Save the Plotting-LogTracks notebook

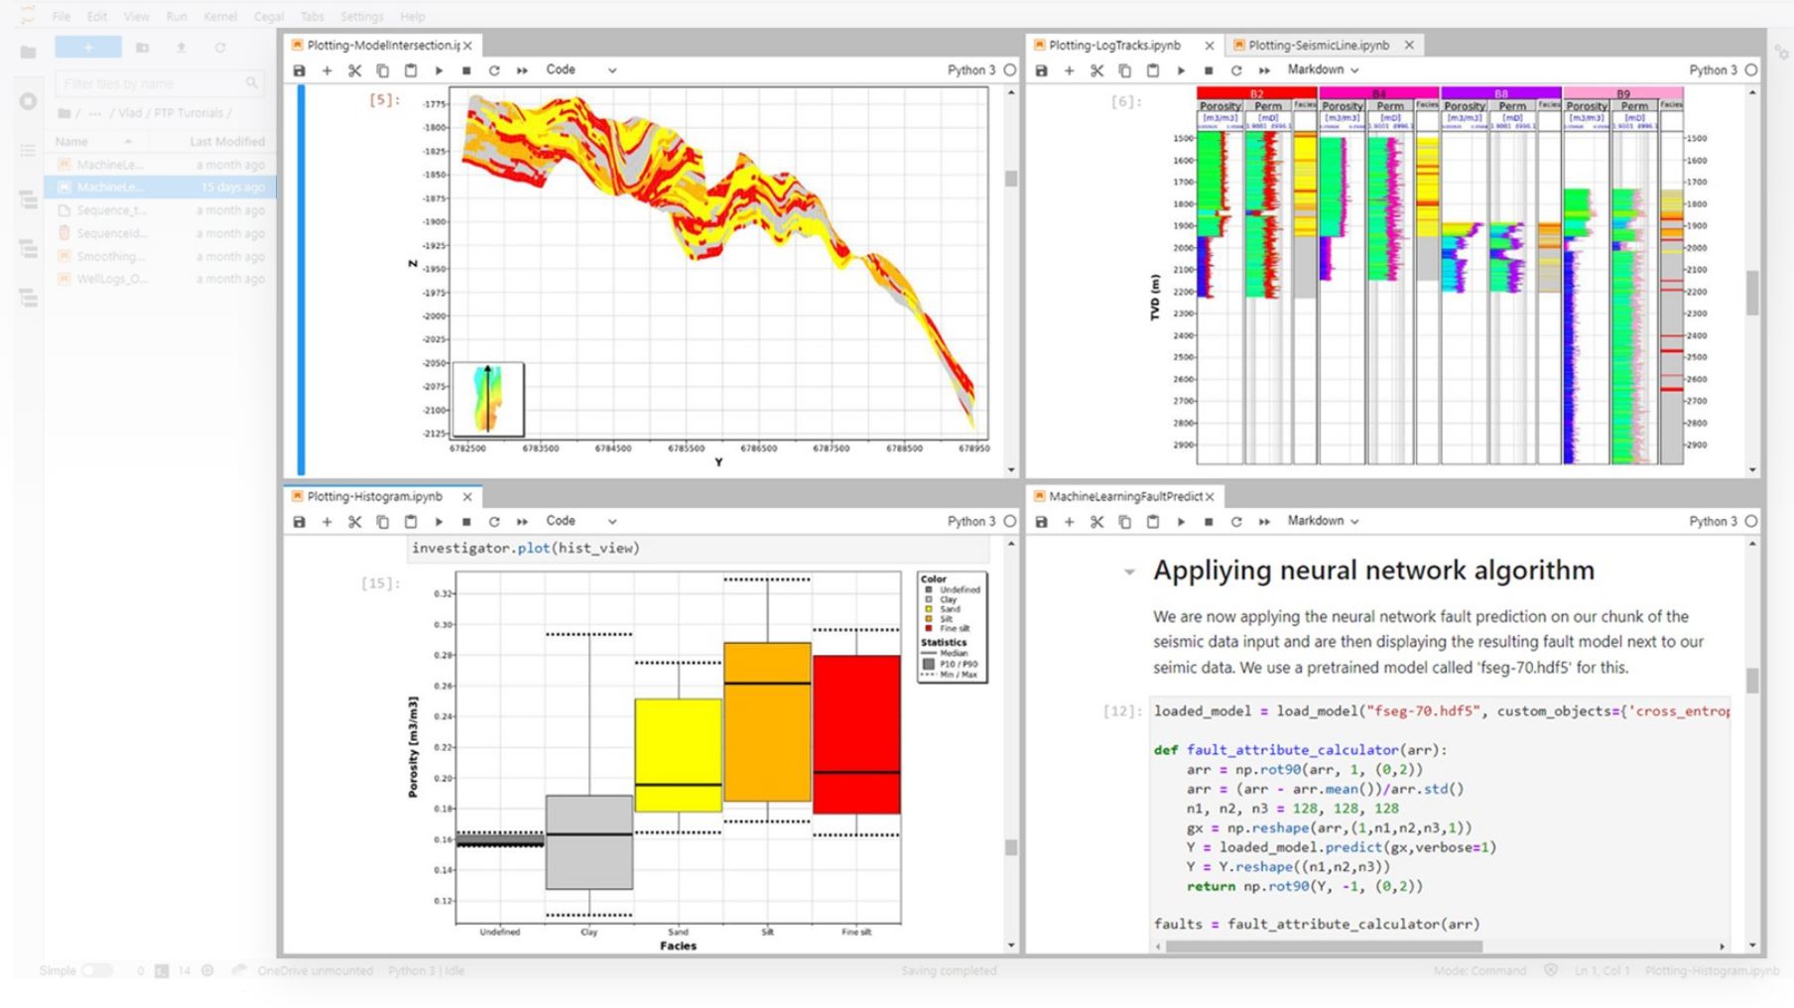coord(1041,70)
